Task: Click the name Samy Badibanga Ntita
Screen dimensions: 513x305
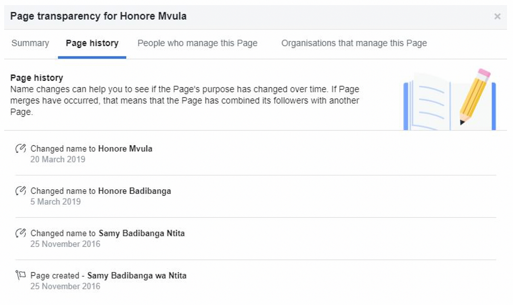Action: click(x=142, y=233)
